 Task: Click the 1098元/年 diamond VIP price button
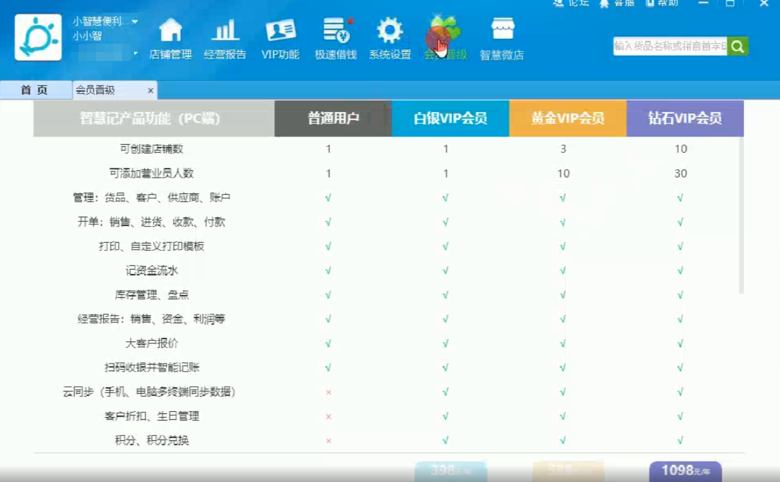coord(685,471)
